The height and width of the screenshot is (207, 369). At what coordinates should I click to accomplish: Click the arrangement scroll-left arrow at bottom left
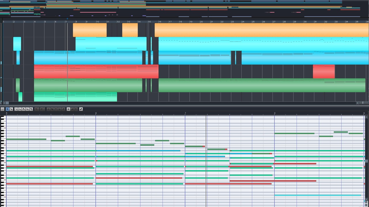pyautogui.click(x=4, y=103)
